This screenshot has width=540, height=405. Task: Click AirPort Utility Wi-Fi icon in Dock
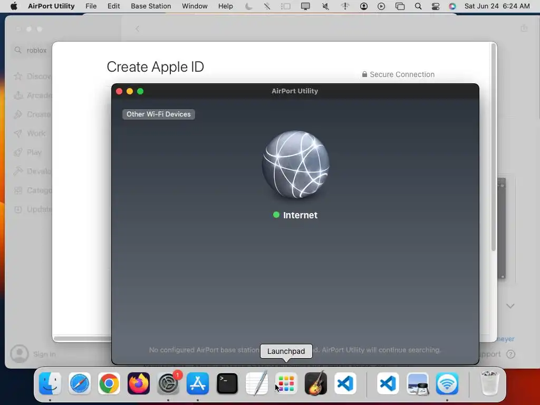click(447, 383)
